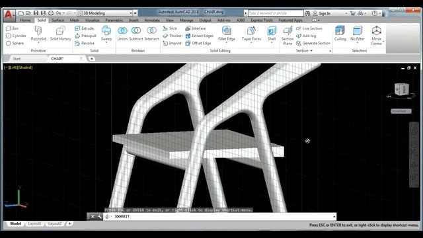The width and height of the screenshot is (423, 238).
Task: Click the search keyword input field
Action: 276,13
